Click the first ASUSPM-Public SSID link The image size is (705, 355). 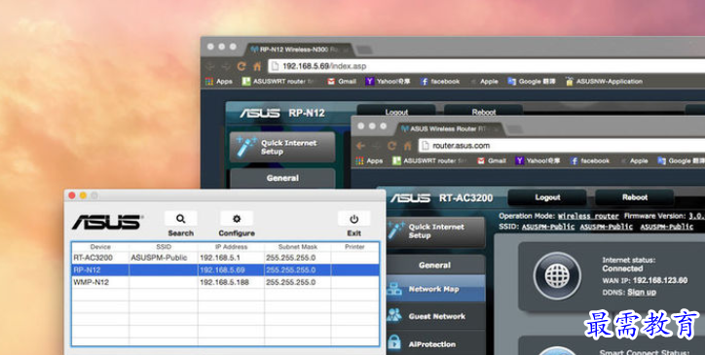[548, 227]
